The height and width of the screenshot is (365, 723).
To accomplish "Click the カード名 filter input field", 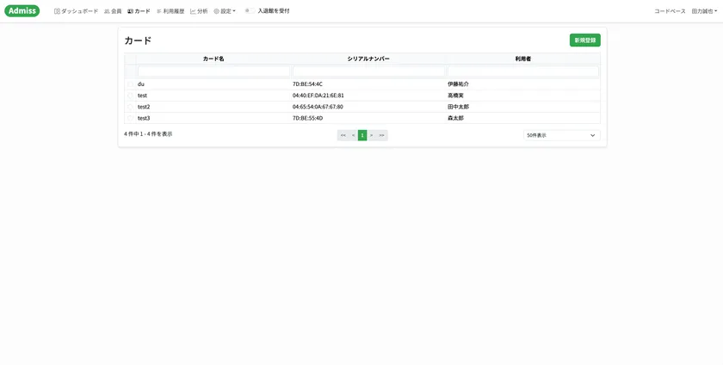I will coord(213,71).
